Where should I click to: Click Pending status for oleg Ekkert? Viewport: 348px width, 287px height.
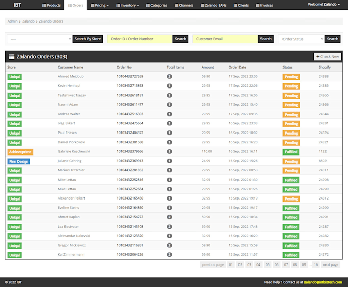(x=291, y=124)
